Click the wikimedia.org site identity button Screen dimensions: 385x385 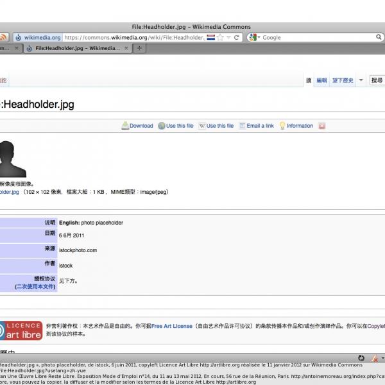(38, 37)
